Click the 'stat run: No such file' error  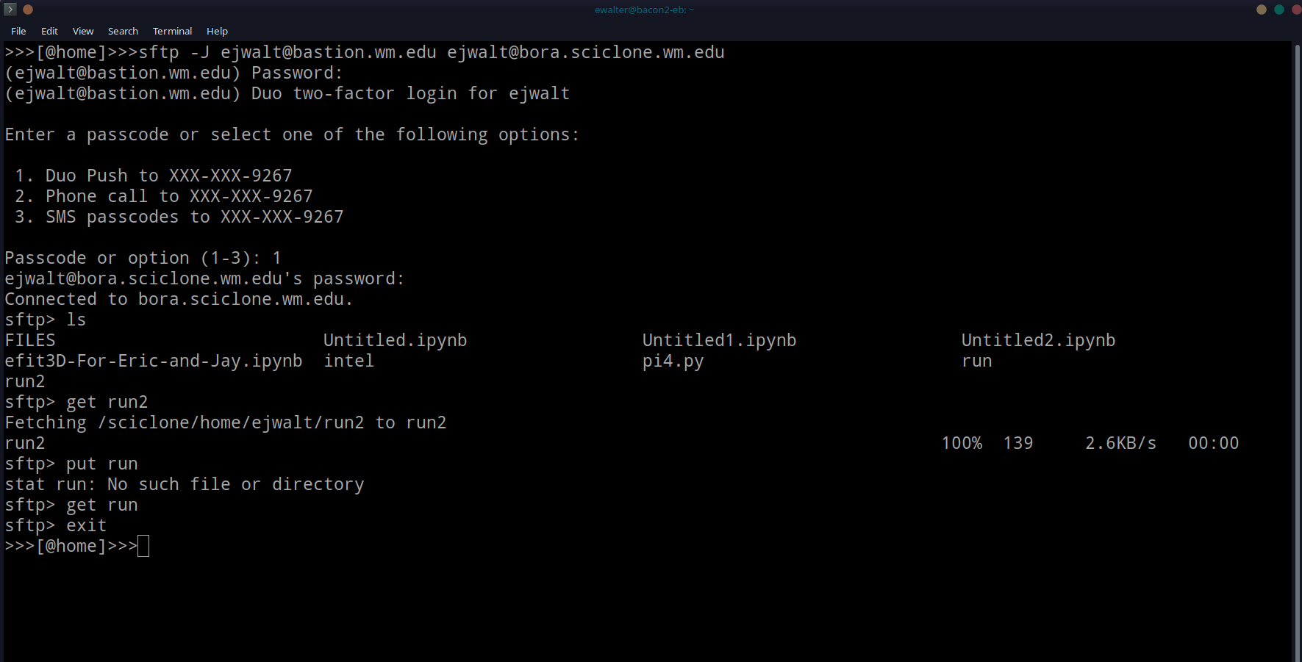185,484
